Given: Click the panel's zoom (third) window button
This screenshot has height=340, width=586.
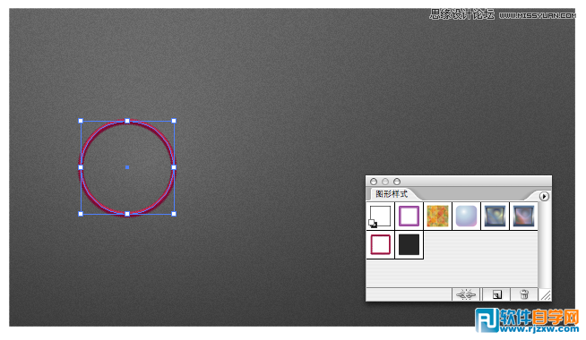Looking at the screenshot, I should point(397,182).
